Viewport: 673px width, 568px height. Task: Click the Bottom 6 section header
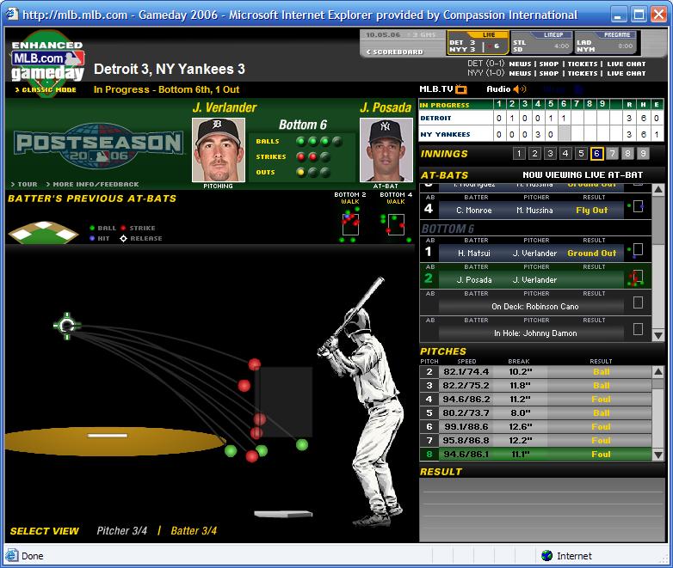(x=535, y=229)
